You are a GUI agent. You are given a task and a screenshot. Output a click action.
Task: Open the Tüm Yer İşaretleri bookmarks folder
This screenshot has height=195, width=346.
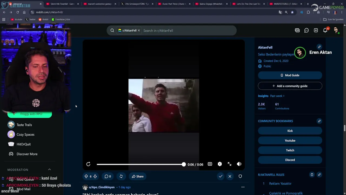(x=333, y=19)
